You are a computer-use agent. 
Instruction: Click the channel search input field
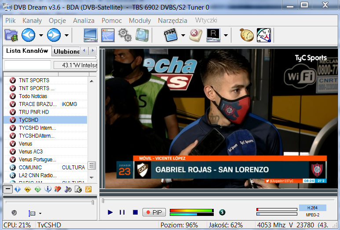[x=28, y=65]
